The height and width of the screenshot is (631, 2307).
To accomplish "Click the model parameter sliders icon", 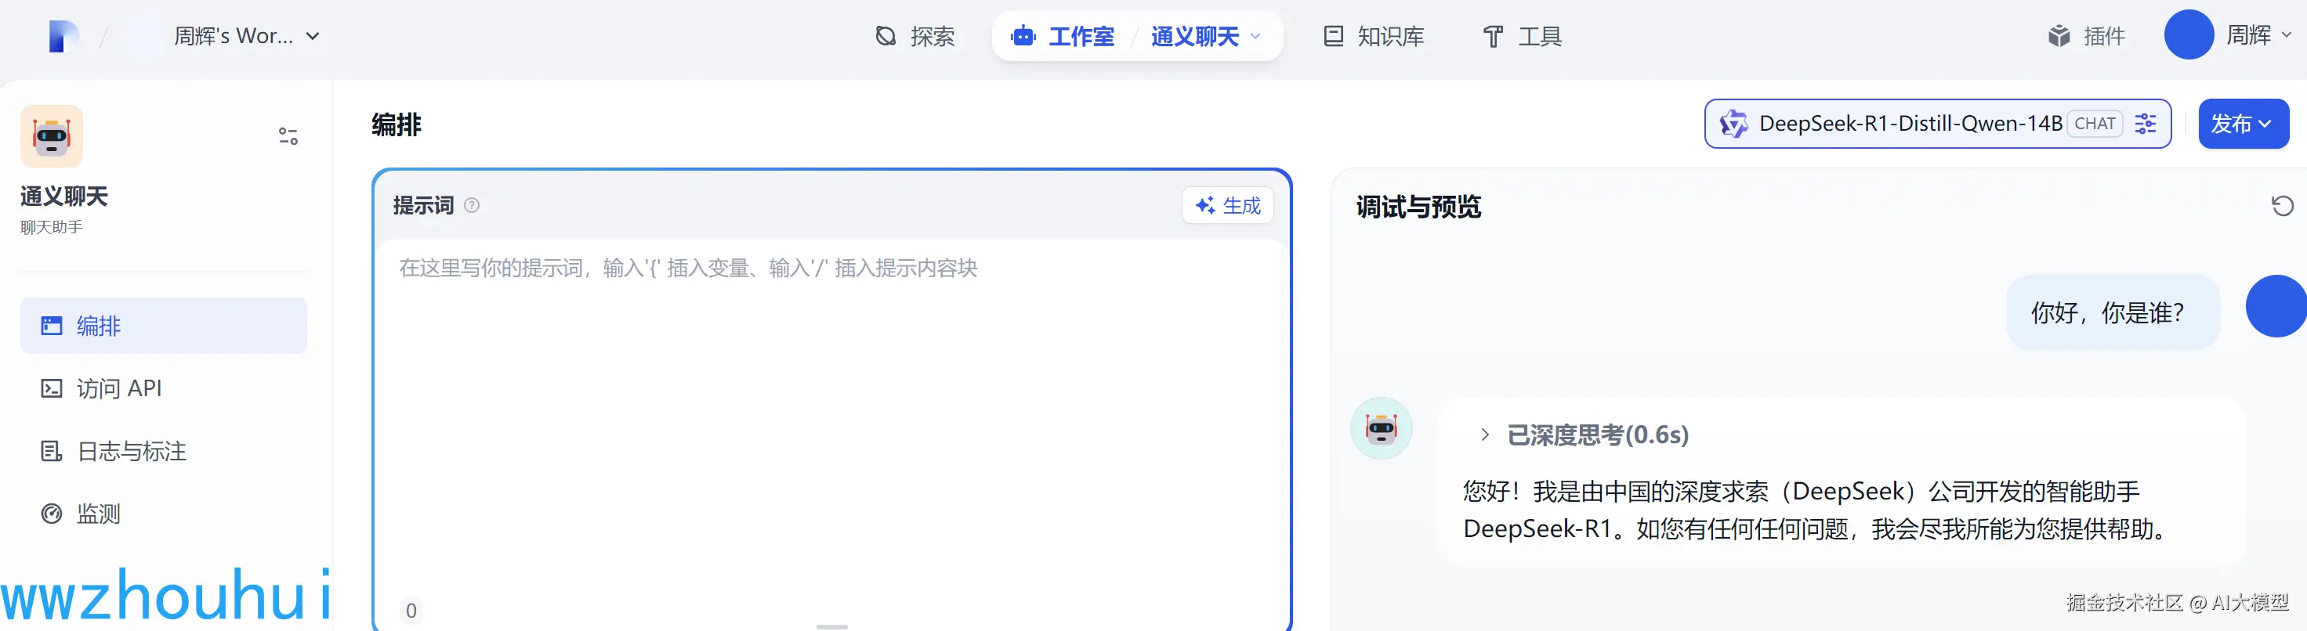I will point(2146,124).
